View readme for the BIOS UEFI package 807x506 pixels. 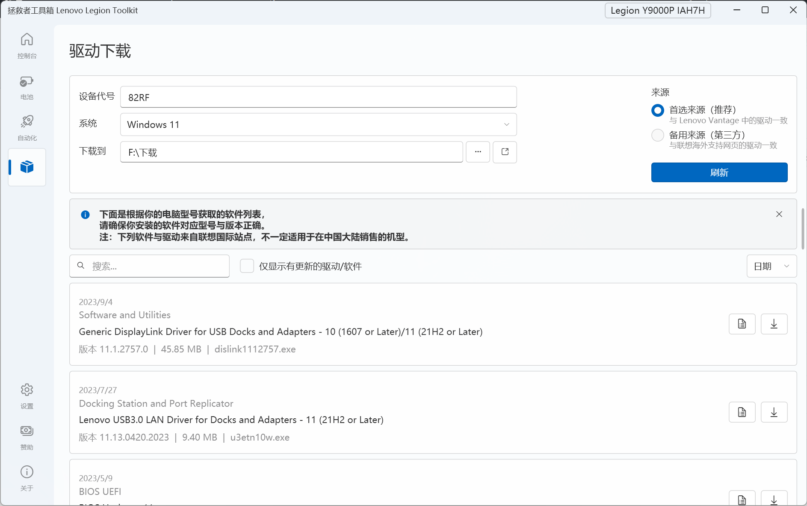pos(742,499)
